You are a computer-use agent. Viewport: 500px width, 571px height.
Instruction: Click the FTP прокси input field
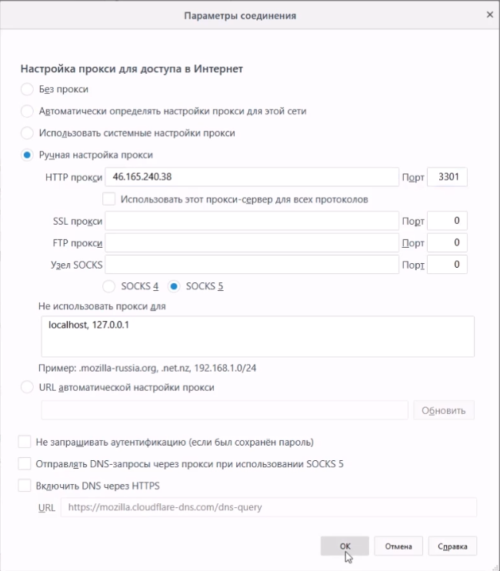[x=252, y=243]
